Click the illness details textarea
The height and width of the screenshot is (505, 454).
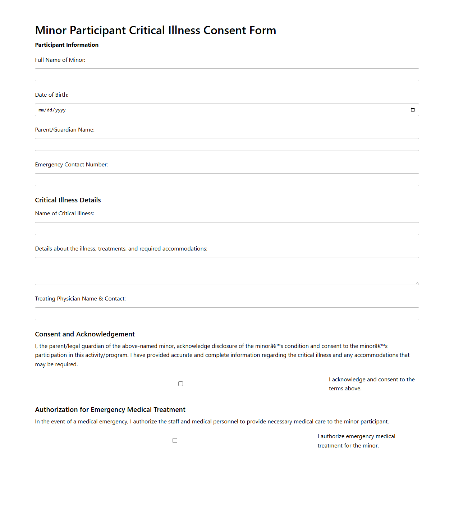(227, 271)
